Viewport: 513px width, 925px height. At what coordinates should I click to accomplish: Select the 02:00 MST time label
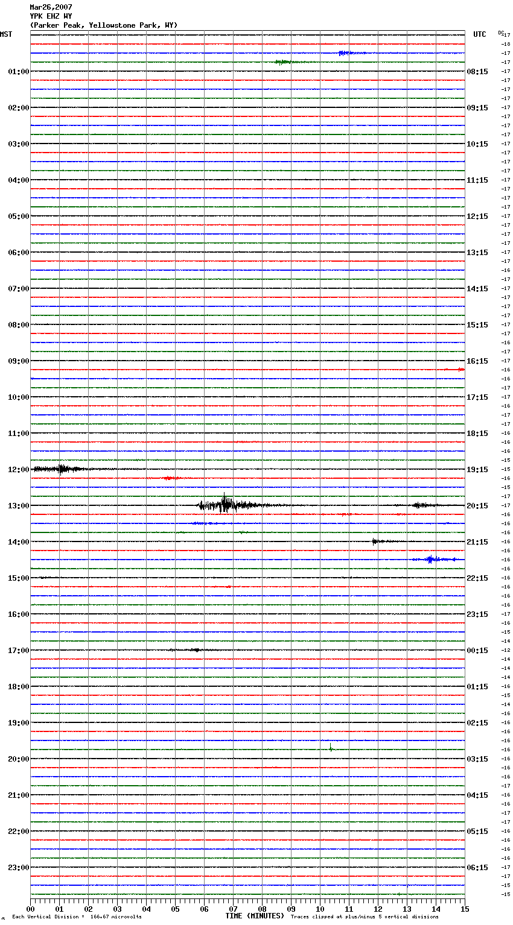[x=19, y=108]
